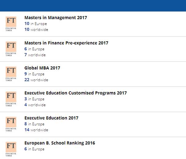Select the Global MBA 2017 title
Screen dimensions: 186x159
42,68
